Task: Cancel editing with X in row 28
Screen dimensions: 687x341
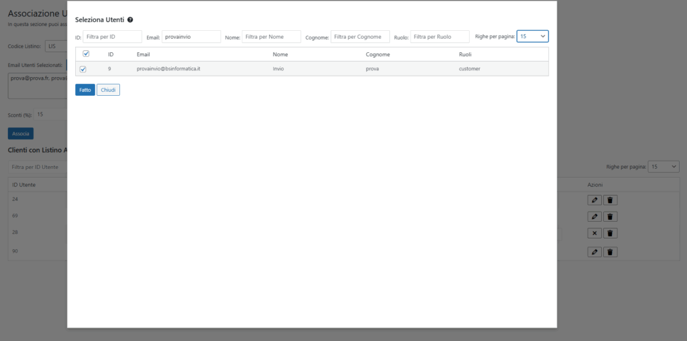Action: pos(594,233)
